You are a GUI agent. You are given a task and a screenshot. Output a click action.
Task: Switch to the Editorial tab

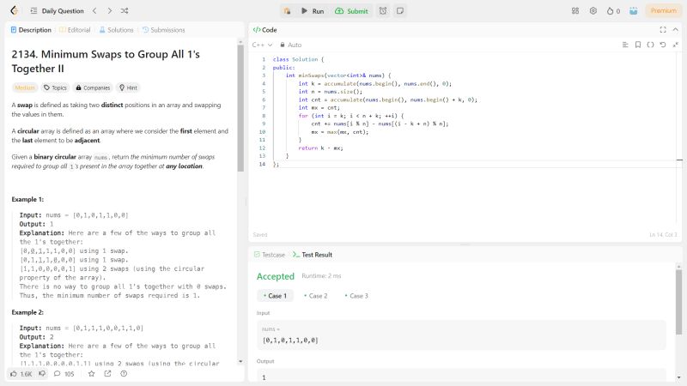pos(75,30)
